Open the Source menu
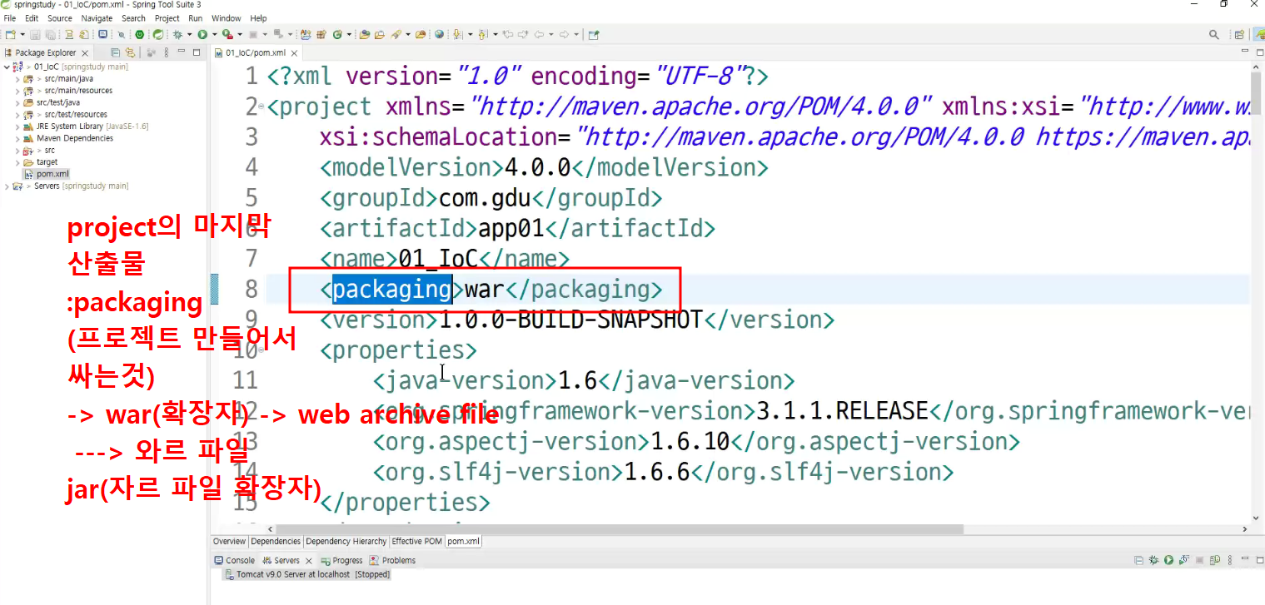 (59, 17)
